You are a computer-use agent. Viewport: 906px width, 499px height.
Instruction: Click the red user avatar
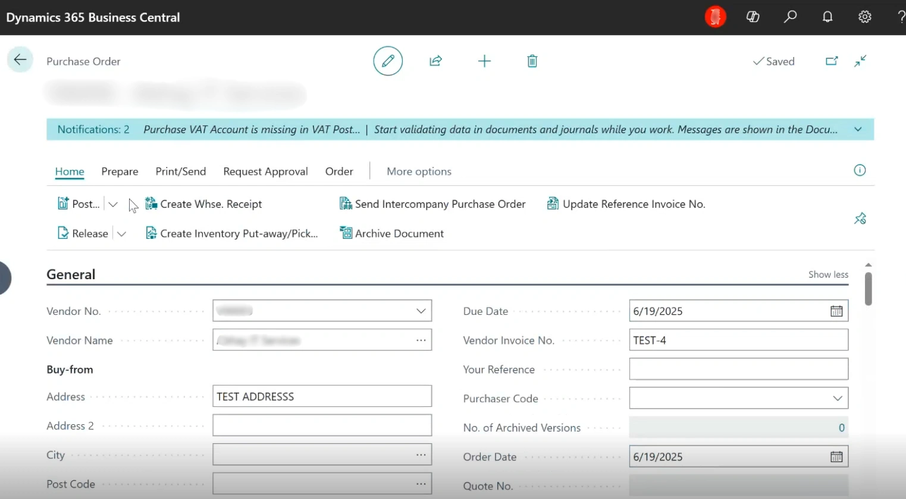click(715, 17)
